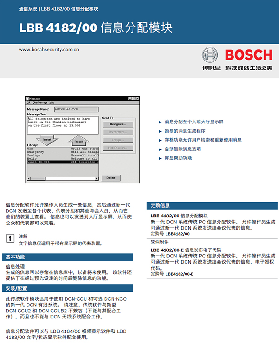Click the breadcrumb 通信系统 | LBB 4182/00 信息分配模块
This screenshot has height=345, width=279.
59,9
